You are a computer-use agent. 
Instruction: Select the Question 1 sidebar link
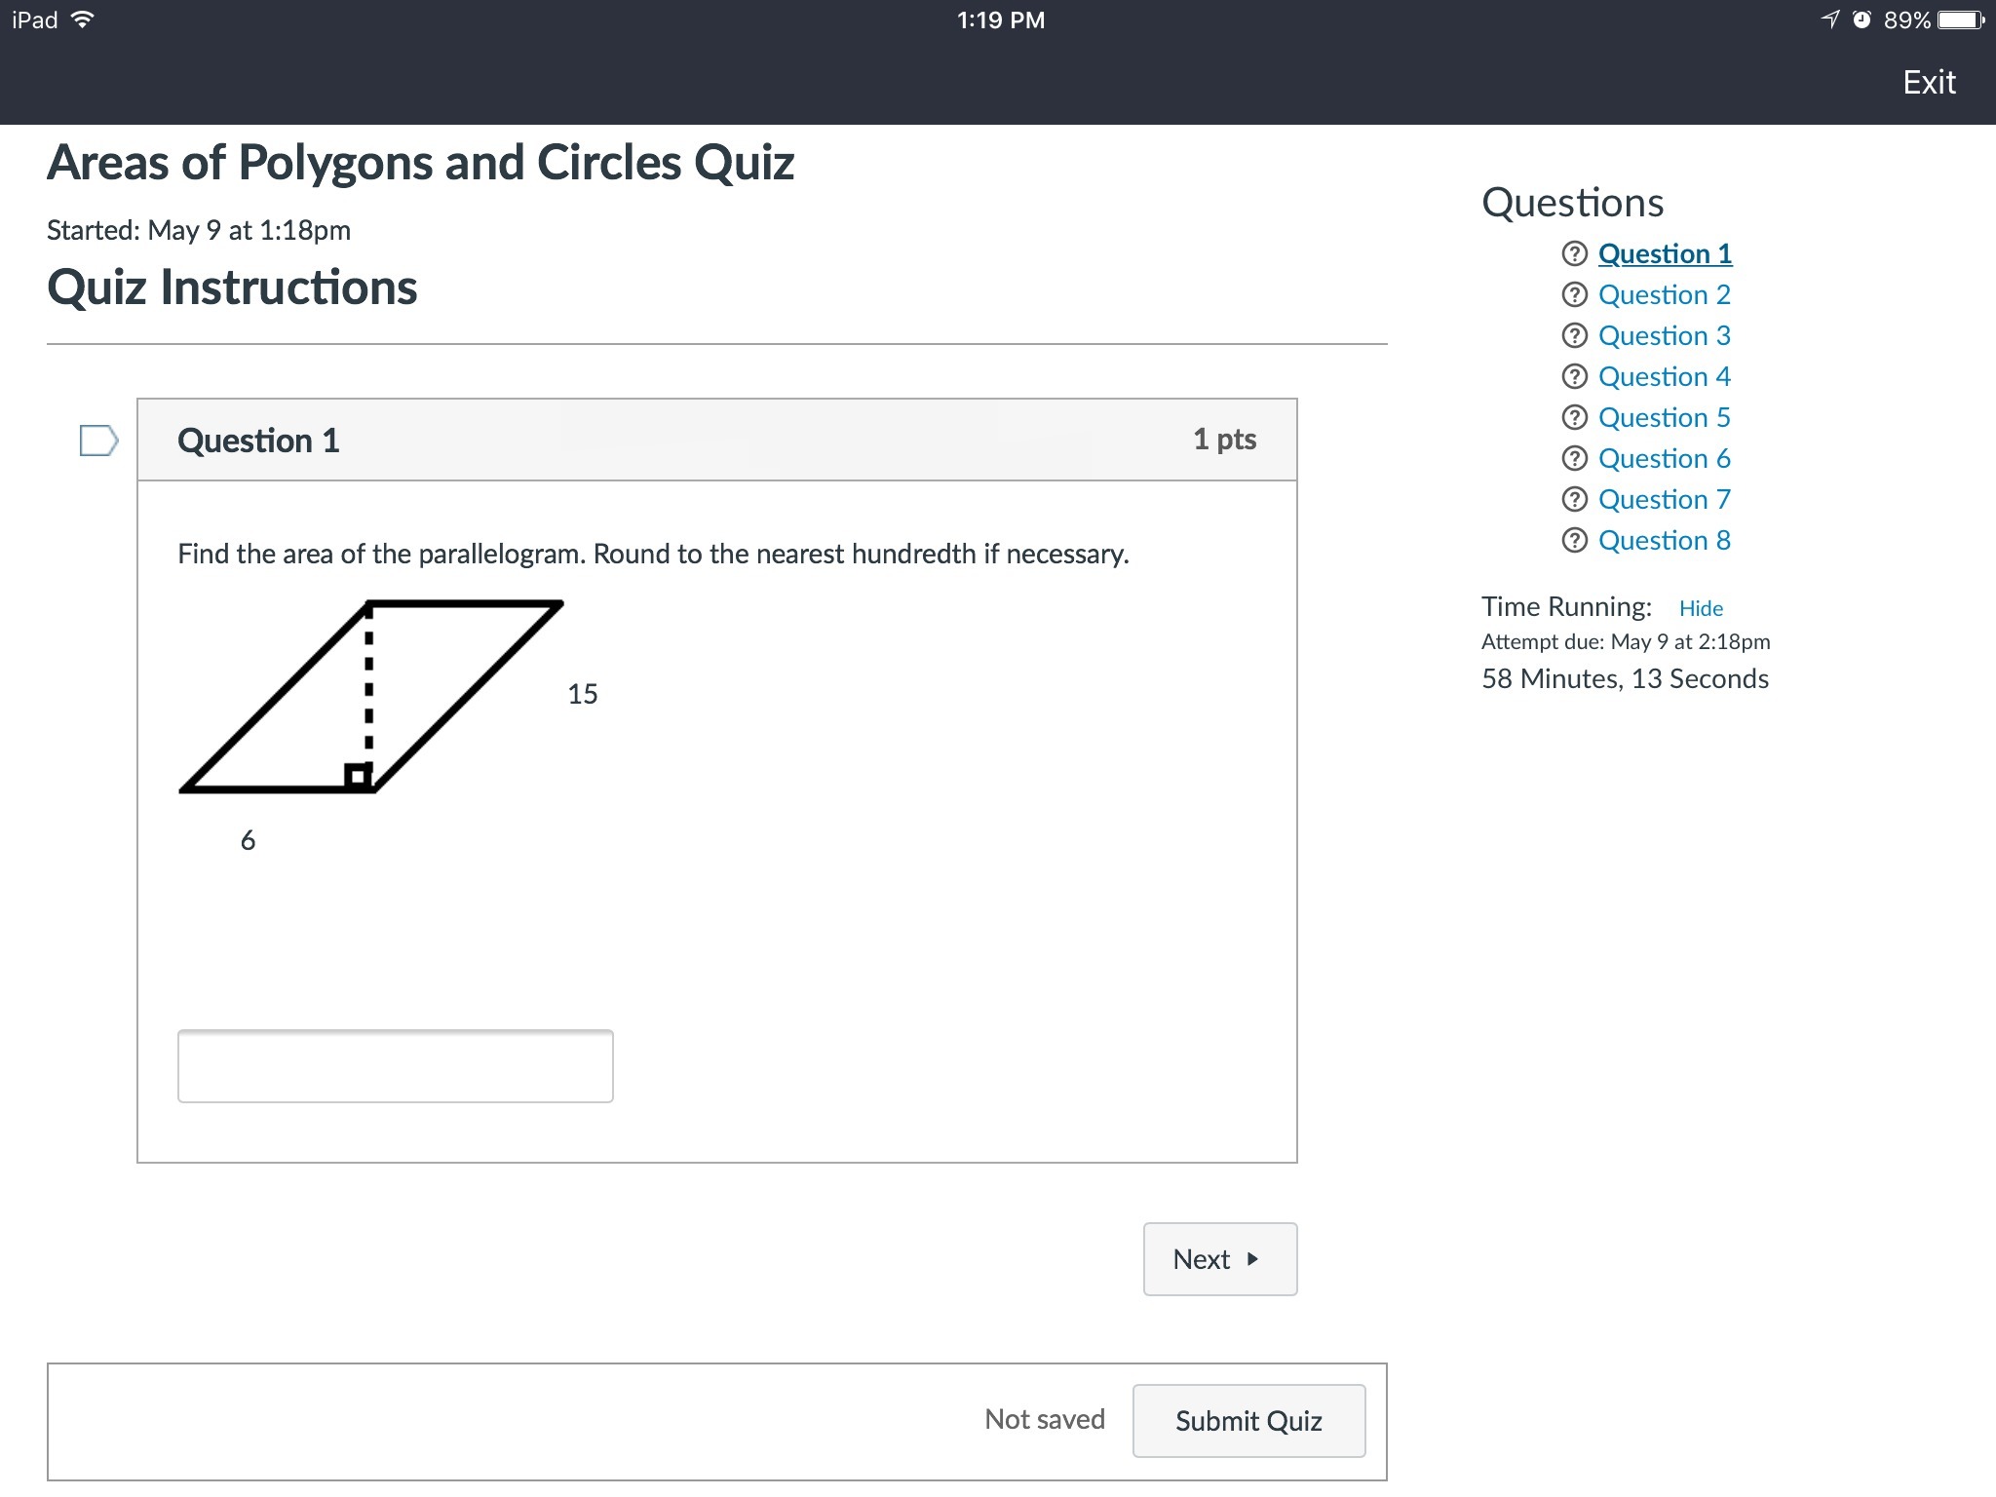pyautogui.click(x=1665, y=254)
